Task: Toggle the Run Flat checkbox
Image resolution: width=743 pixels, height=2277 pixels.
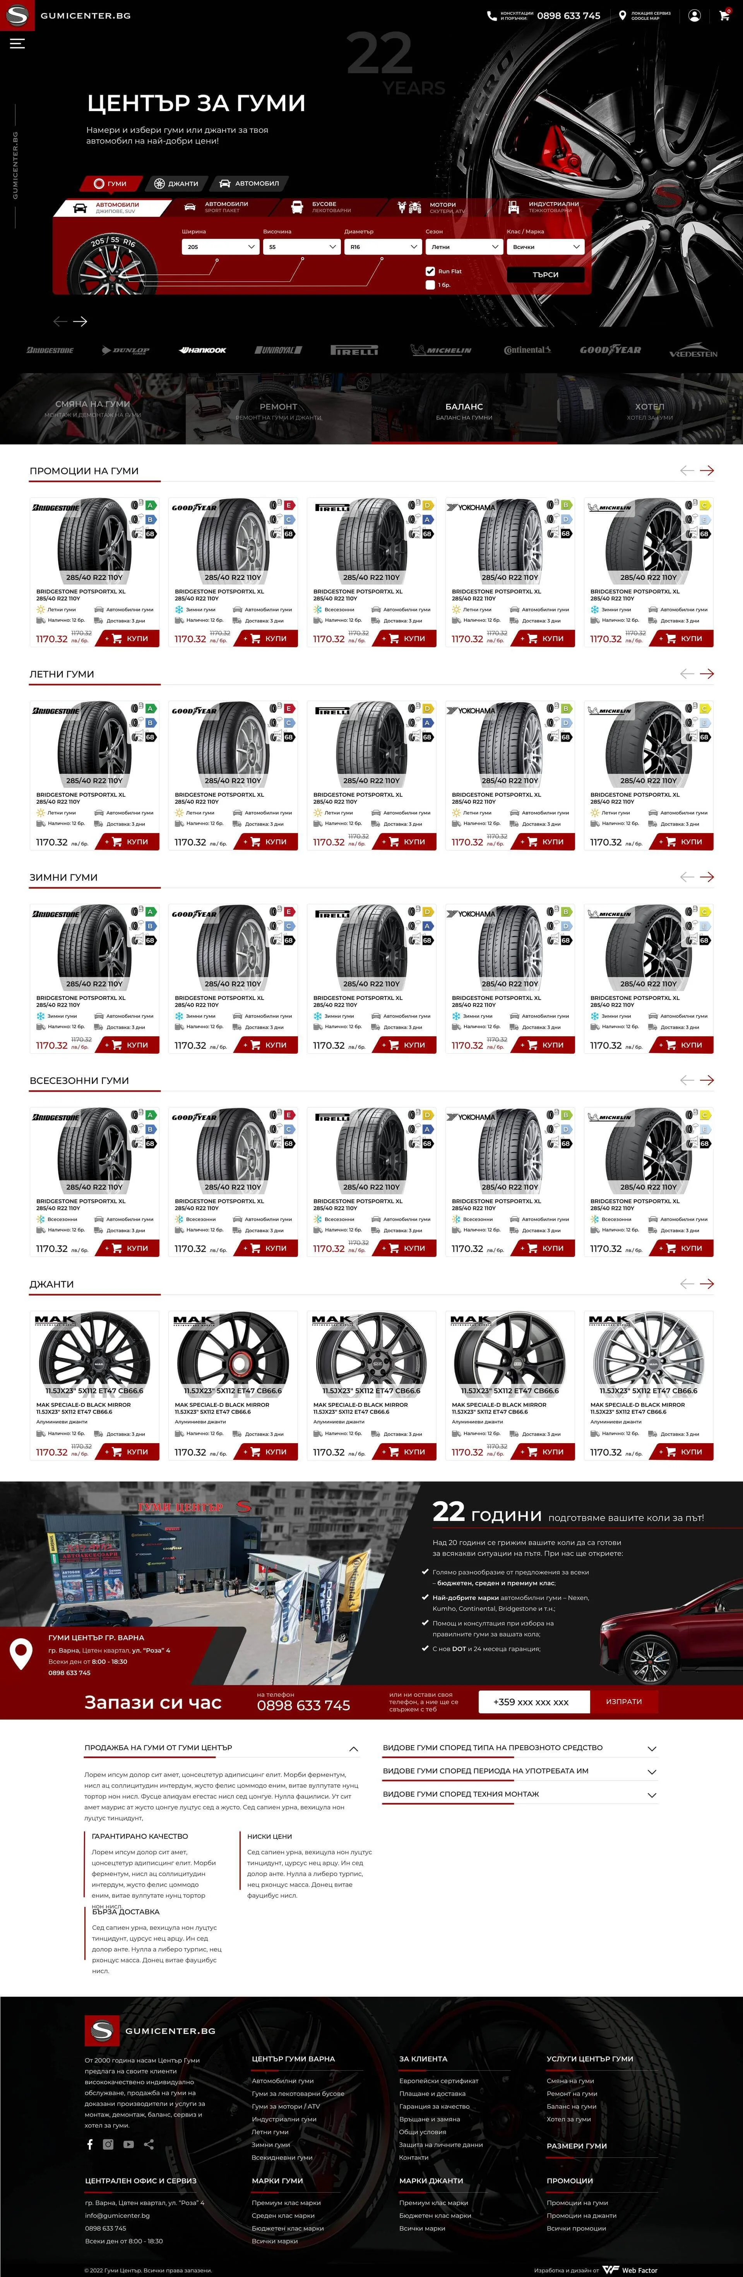Action: click(430, 271)
